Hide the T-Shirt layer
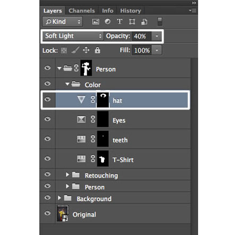239x235 pixels. [47, 158]
